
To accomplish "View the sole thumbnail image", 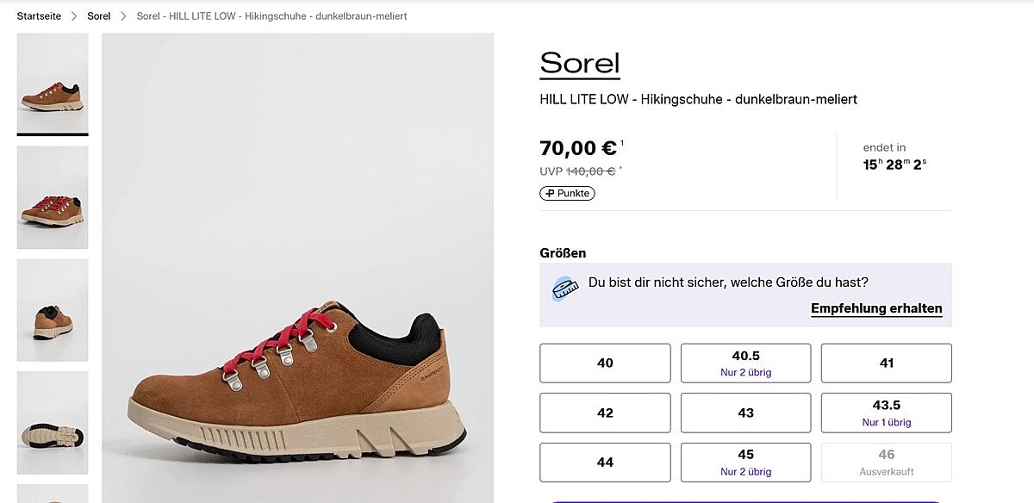I will (x=53, y=423).
